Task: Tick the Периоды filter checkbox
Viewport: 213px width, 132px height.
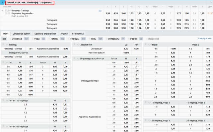Action: point(68,39)
